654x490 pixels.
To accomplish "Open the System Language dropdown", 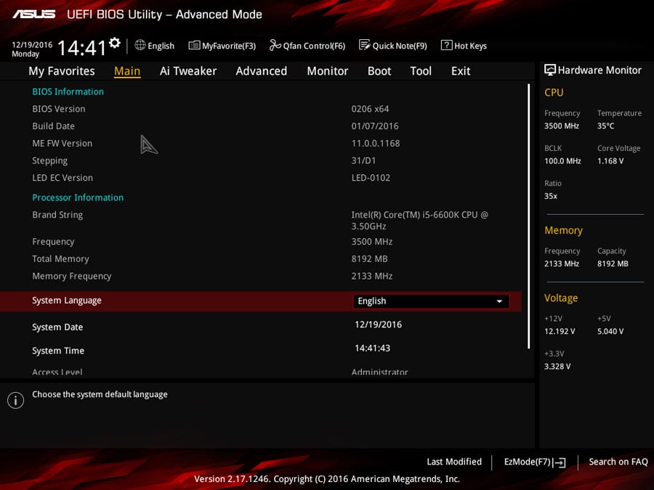I will [x=431, y=301].
